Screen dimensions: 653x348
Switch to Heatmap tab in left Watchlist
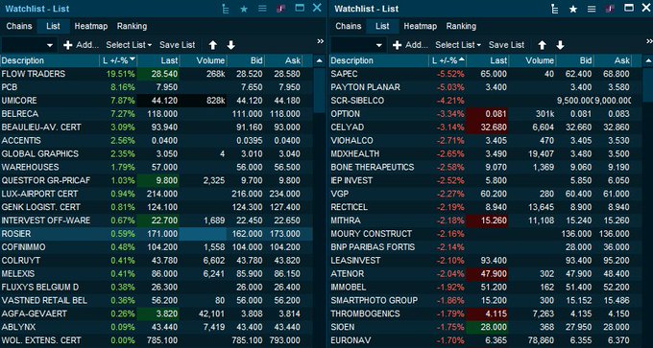[91, 26]
